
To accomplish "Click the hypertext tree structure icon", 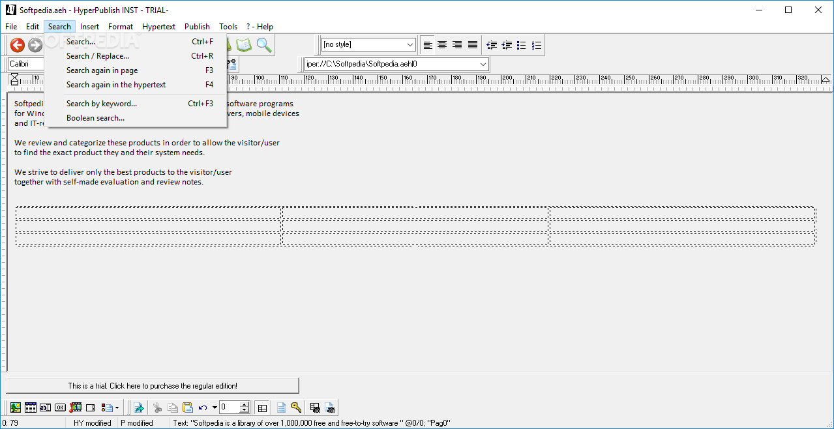I will (x=232, y=64).
